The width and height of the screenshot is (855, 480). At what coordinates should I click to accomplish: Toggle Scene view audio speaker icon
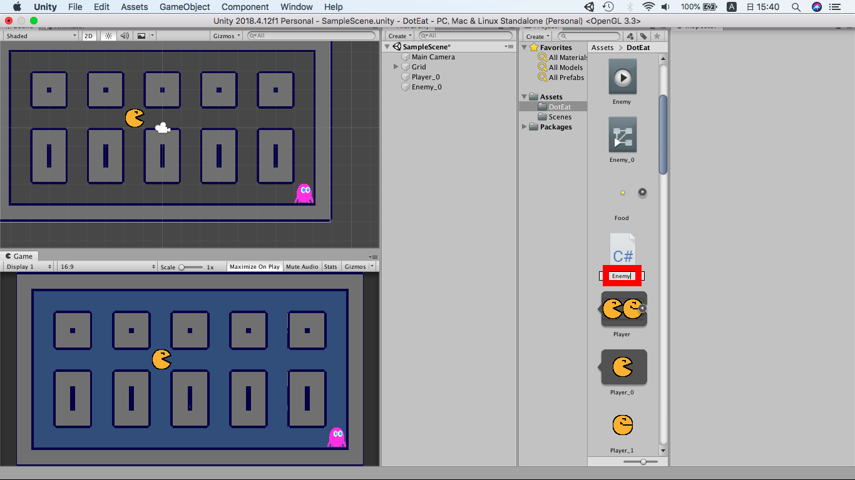point(125,36)
